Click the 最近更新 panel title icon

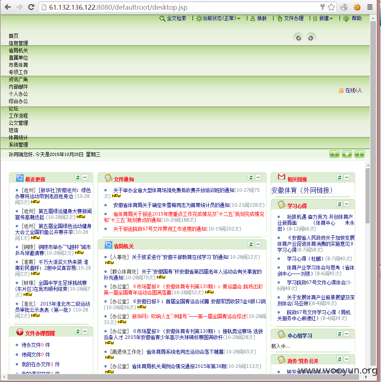pyautogui.click(x=20, y=178)
